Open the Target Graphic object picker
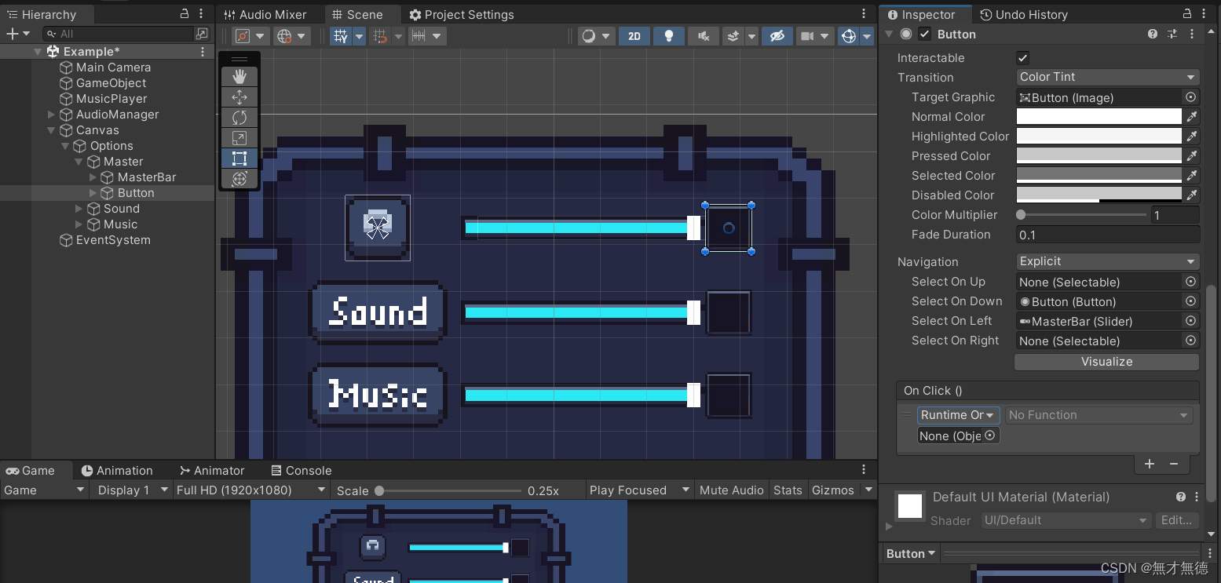The width and height of the screenshot is (1221, 583). point(1190,97)
